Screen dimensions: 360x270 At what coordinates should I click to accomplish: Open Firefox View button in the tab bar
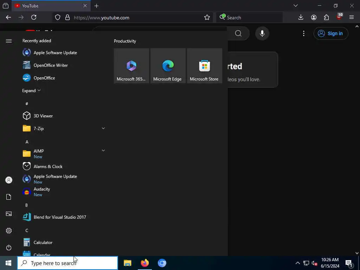(x=6, y=6)
